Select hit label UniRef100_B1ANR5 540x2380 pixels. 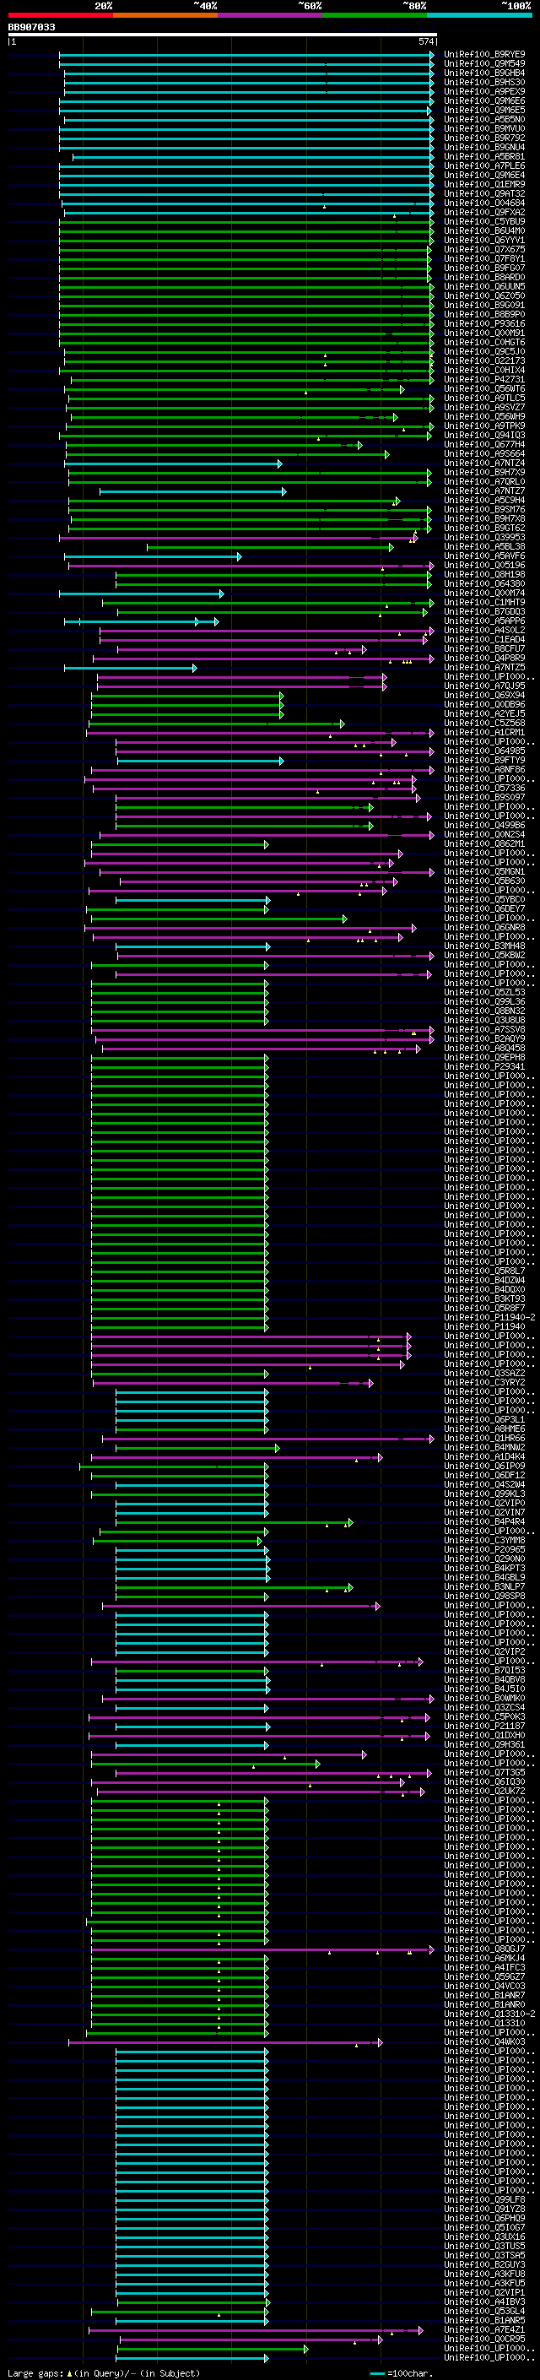coord(484,2322)
